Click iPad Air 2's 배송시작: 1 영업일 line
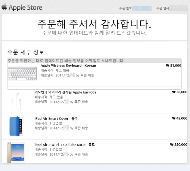 48,150
